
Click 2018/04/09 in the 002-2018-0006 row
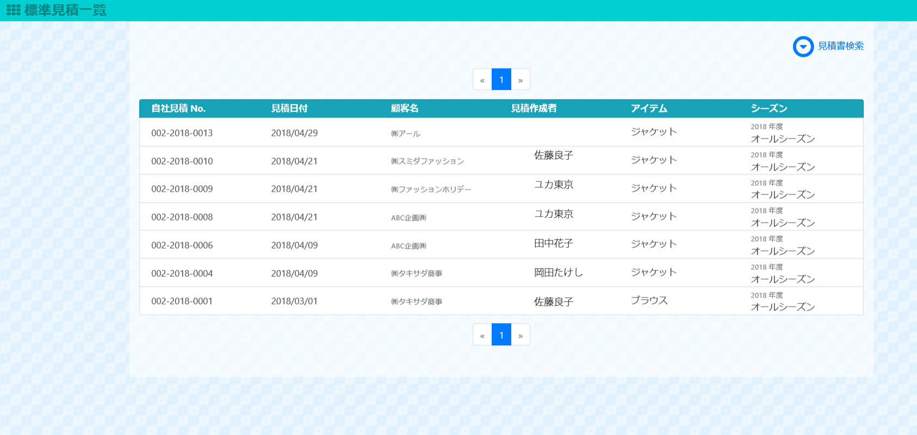click(x=294, y=245)
